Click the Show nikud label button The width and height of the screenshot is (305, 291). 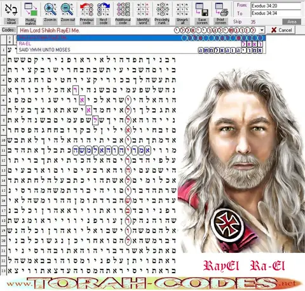11,21
